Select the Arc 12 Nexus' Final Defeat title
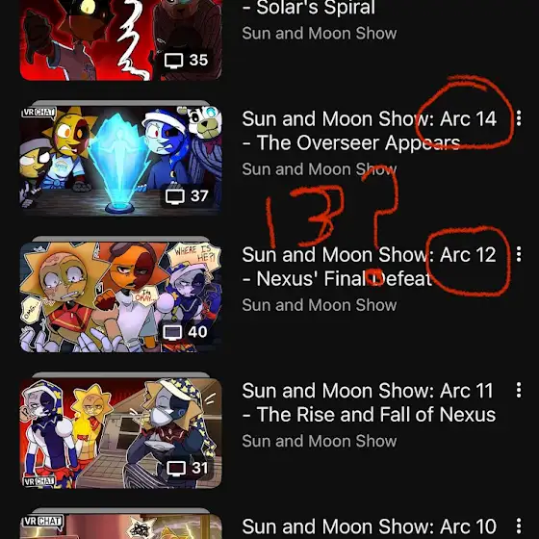The image size is (539, 539). click(x=370, y=267)
